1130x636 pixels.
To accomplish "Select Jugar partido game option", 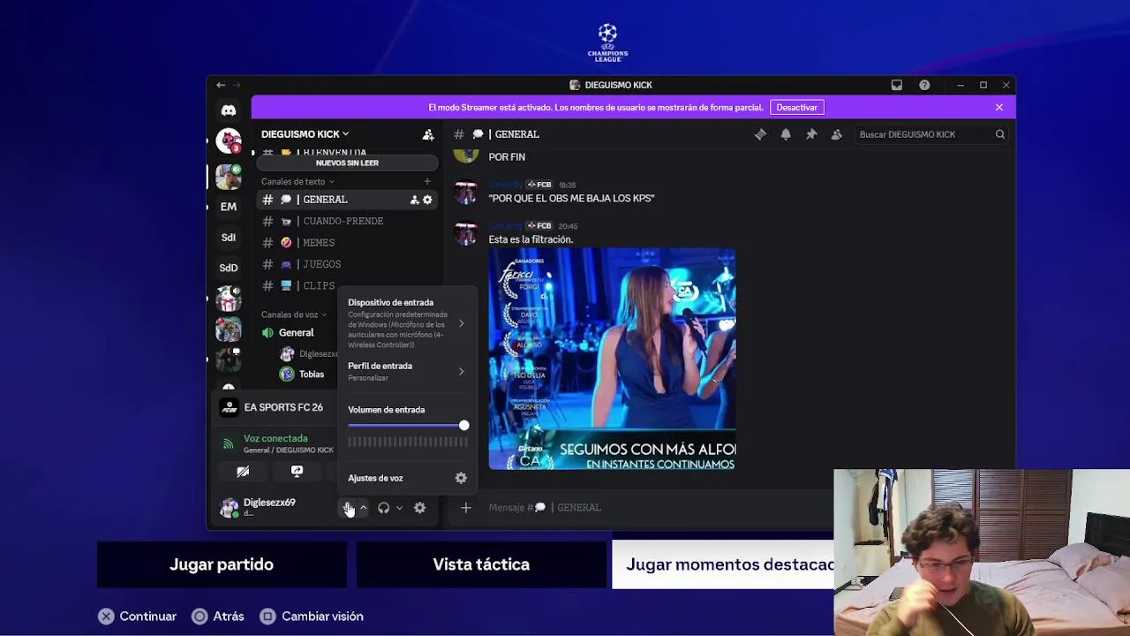I will tap(222, 564).
